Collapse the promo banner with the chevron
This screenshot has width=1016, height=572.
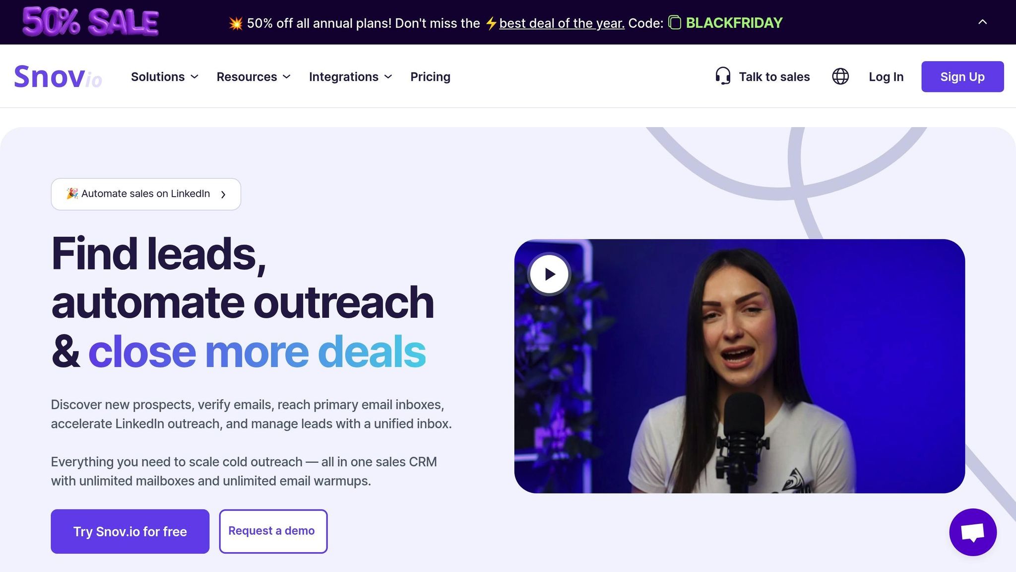click(x=982, y=22)
